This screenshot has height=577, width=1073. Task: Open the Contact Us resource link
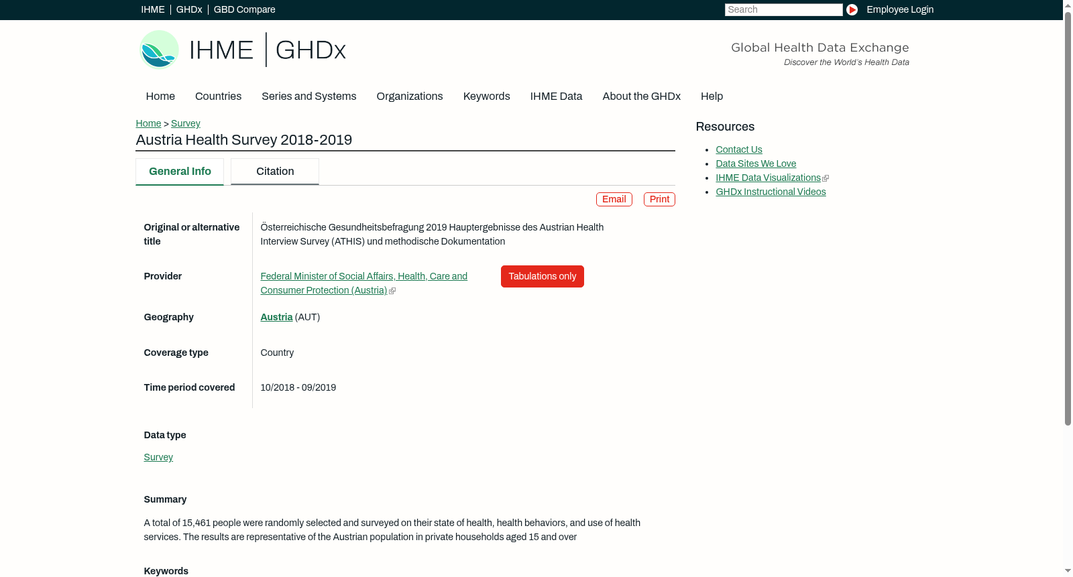click(739, 149)
